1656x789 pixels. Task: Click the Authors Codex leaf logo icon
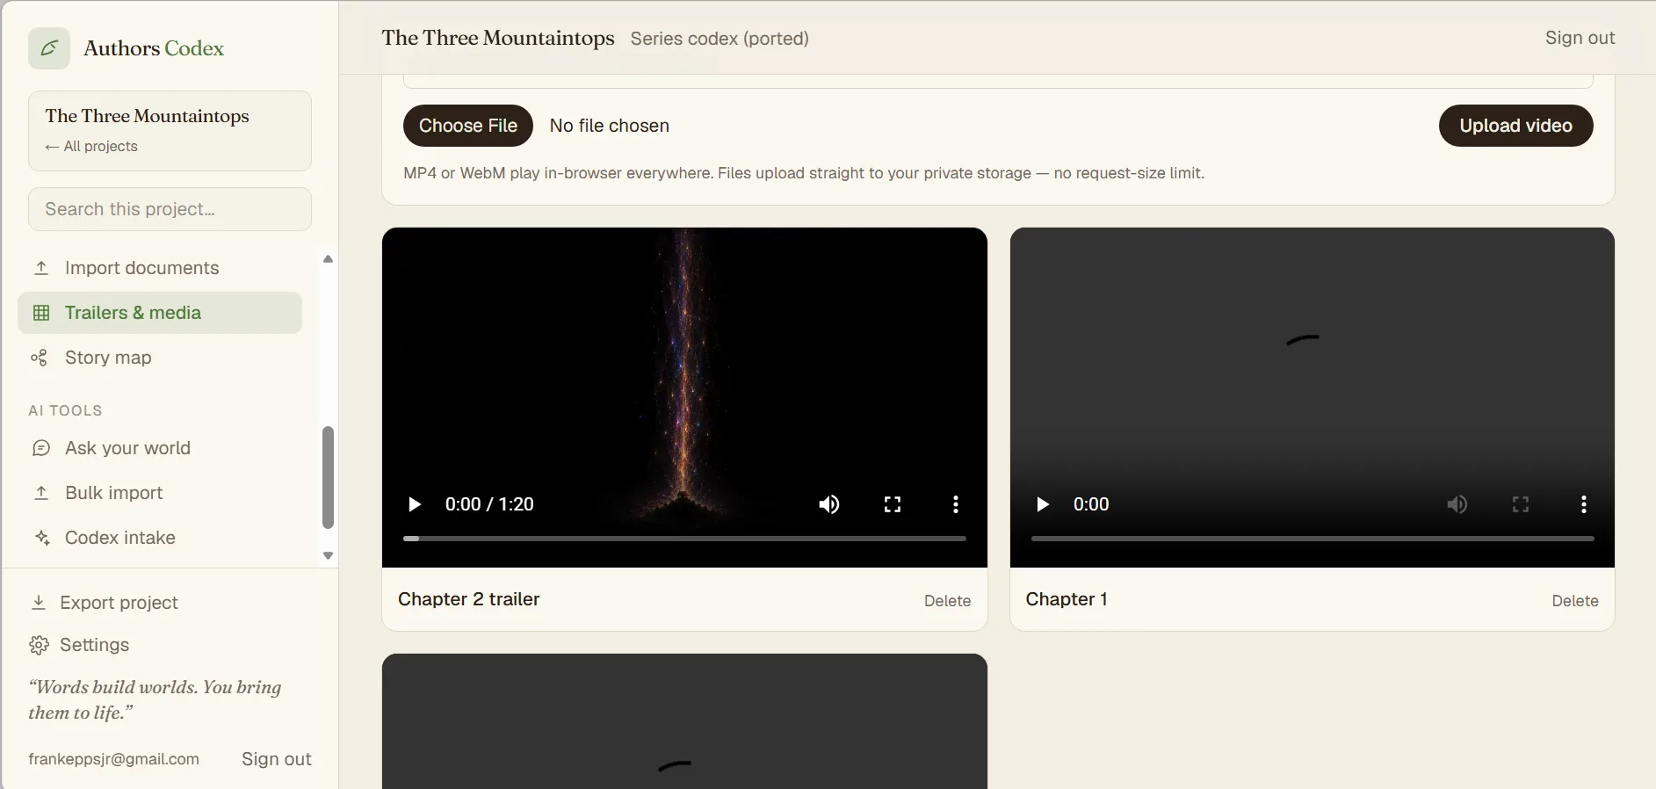pos(49,48)
